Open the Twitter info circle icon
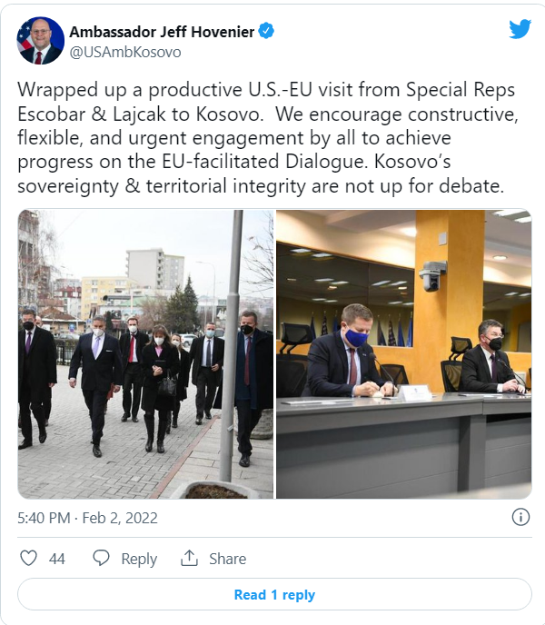Screen dimensions: 545x625 (520, 517)
